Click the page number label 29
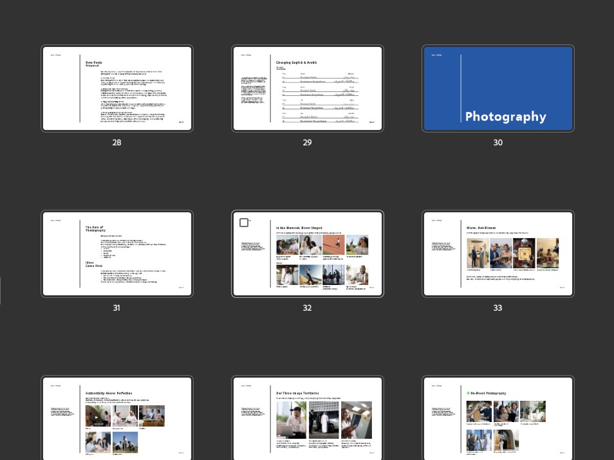 [x=308, y=142]
